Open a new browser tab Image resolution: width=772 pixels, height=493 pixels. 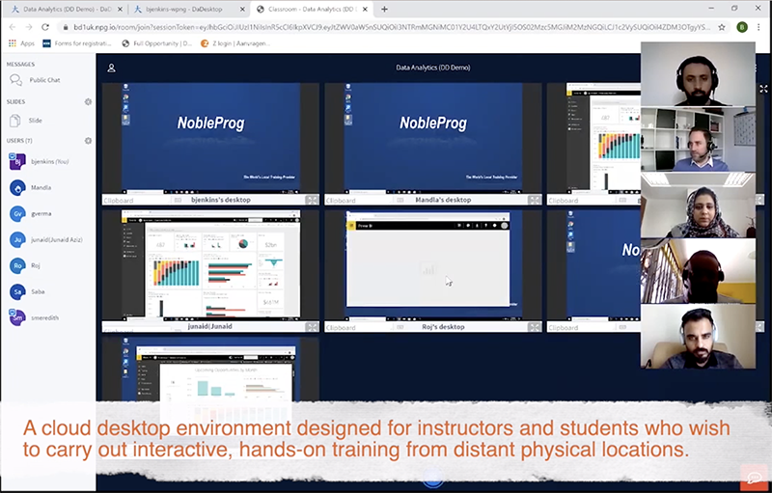[x=384, y=9]
